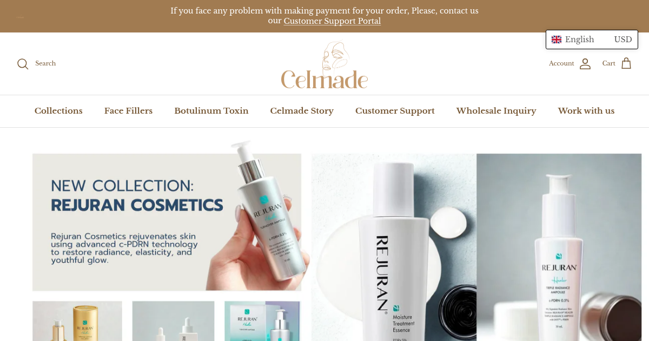The image size is (649, 341).
Task: Open the Wholesale Inquiry page
Action: [496, 111]
